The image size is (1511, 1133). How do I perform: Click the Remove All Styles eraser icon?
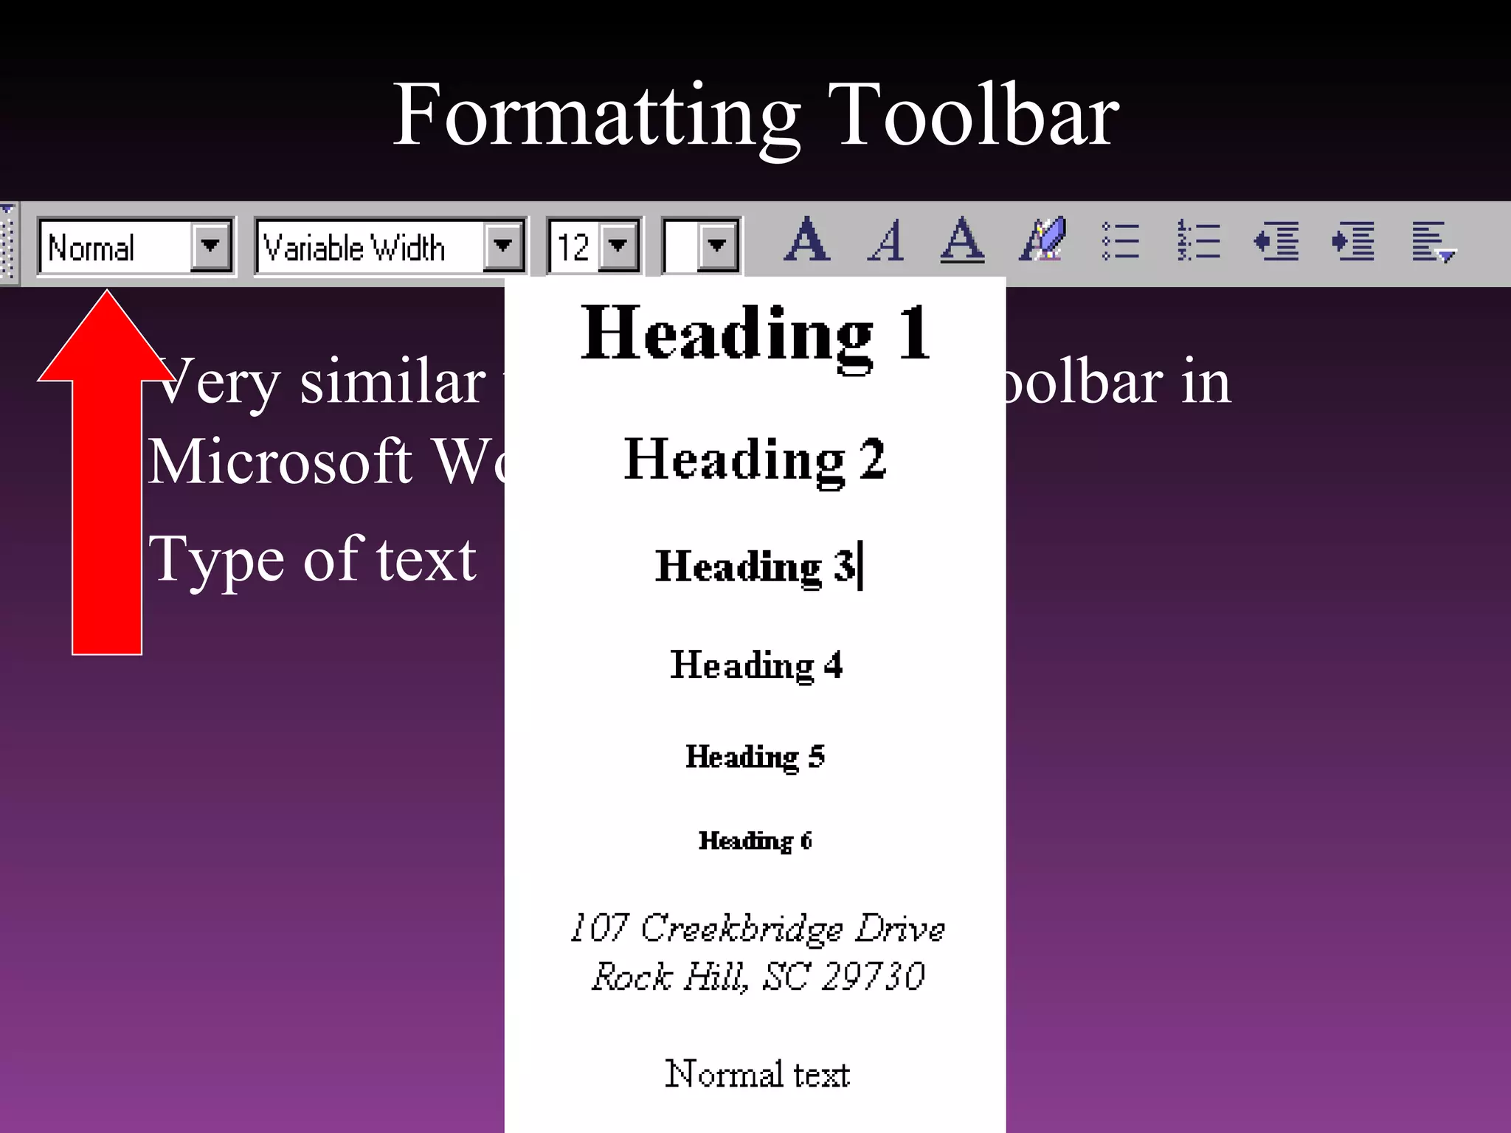(1043, 239)
